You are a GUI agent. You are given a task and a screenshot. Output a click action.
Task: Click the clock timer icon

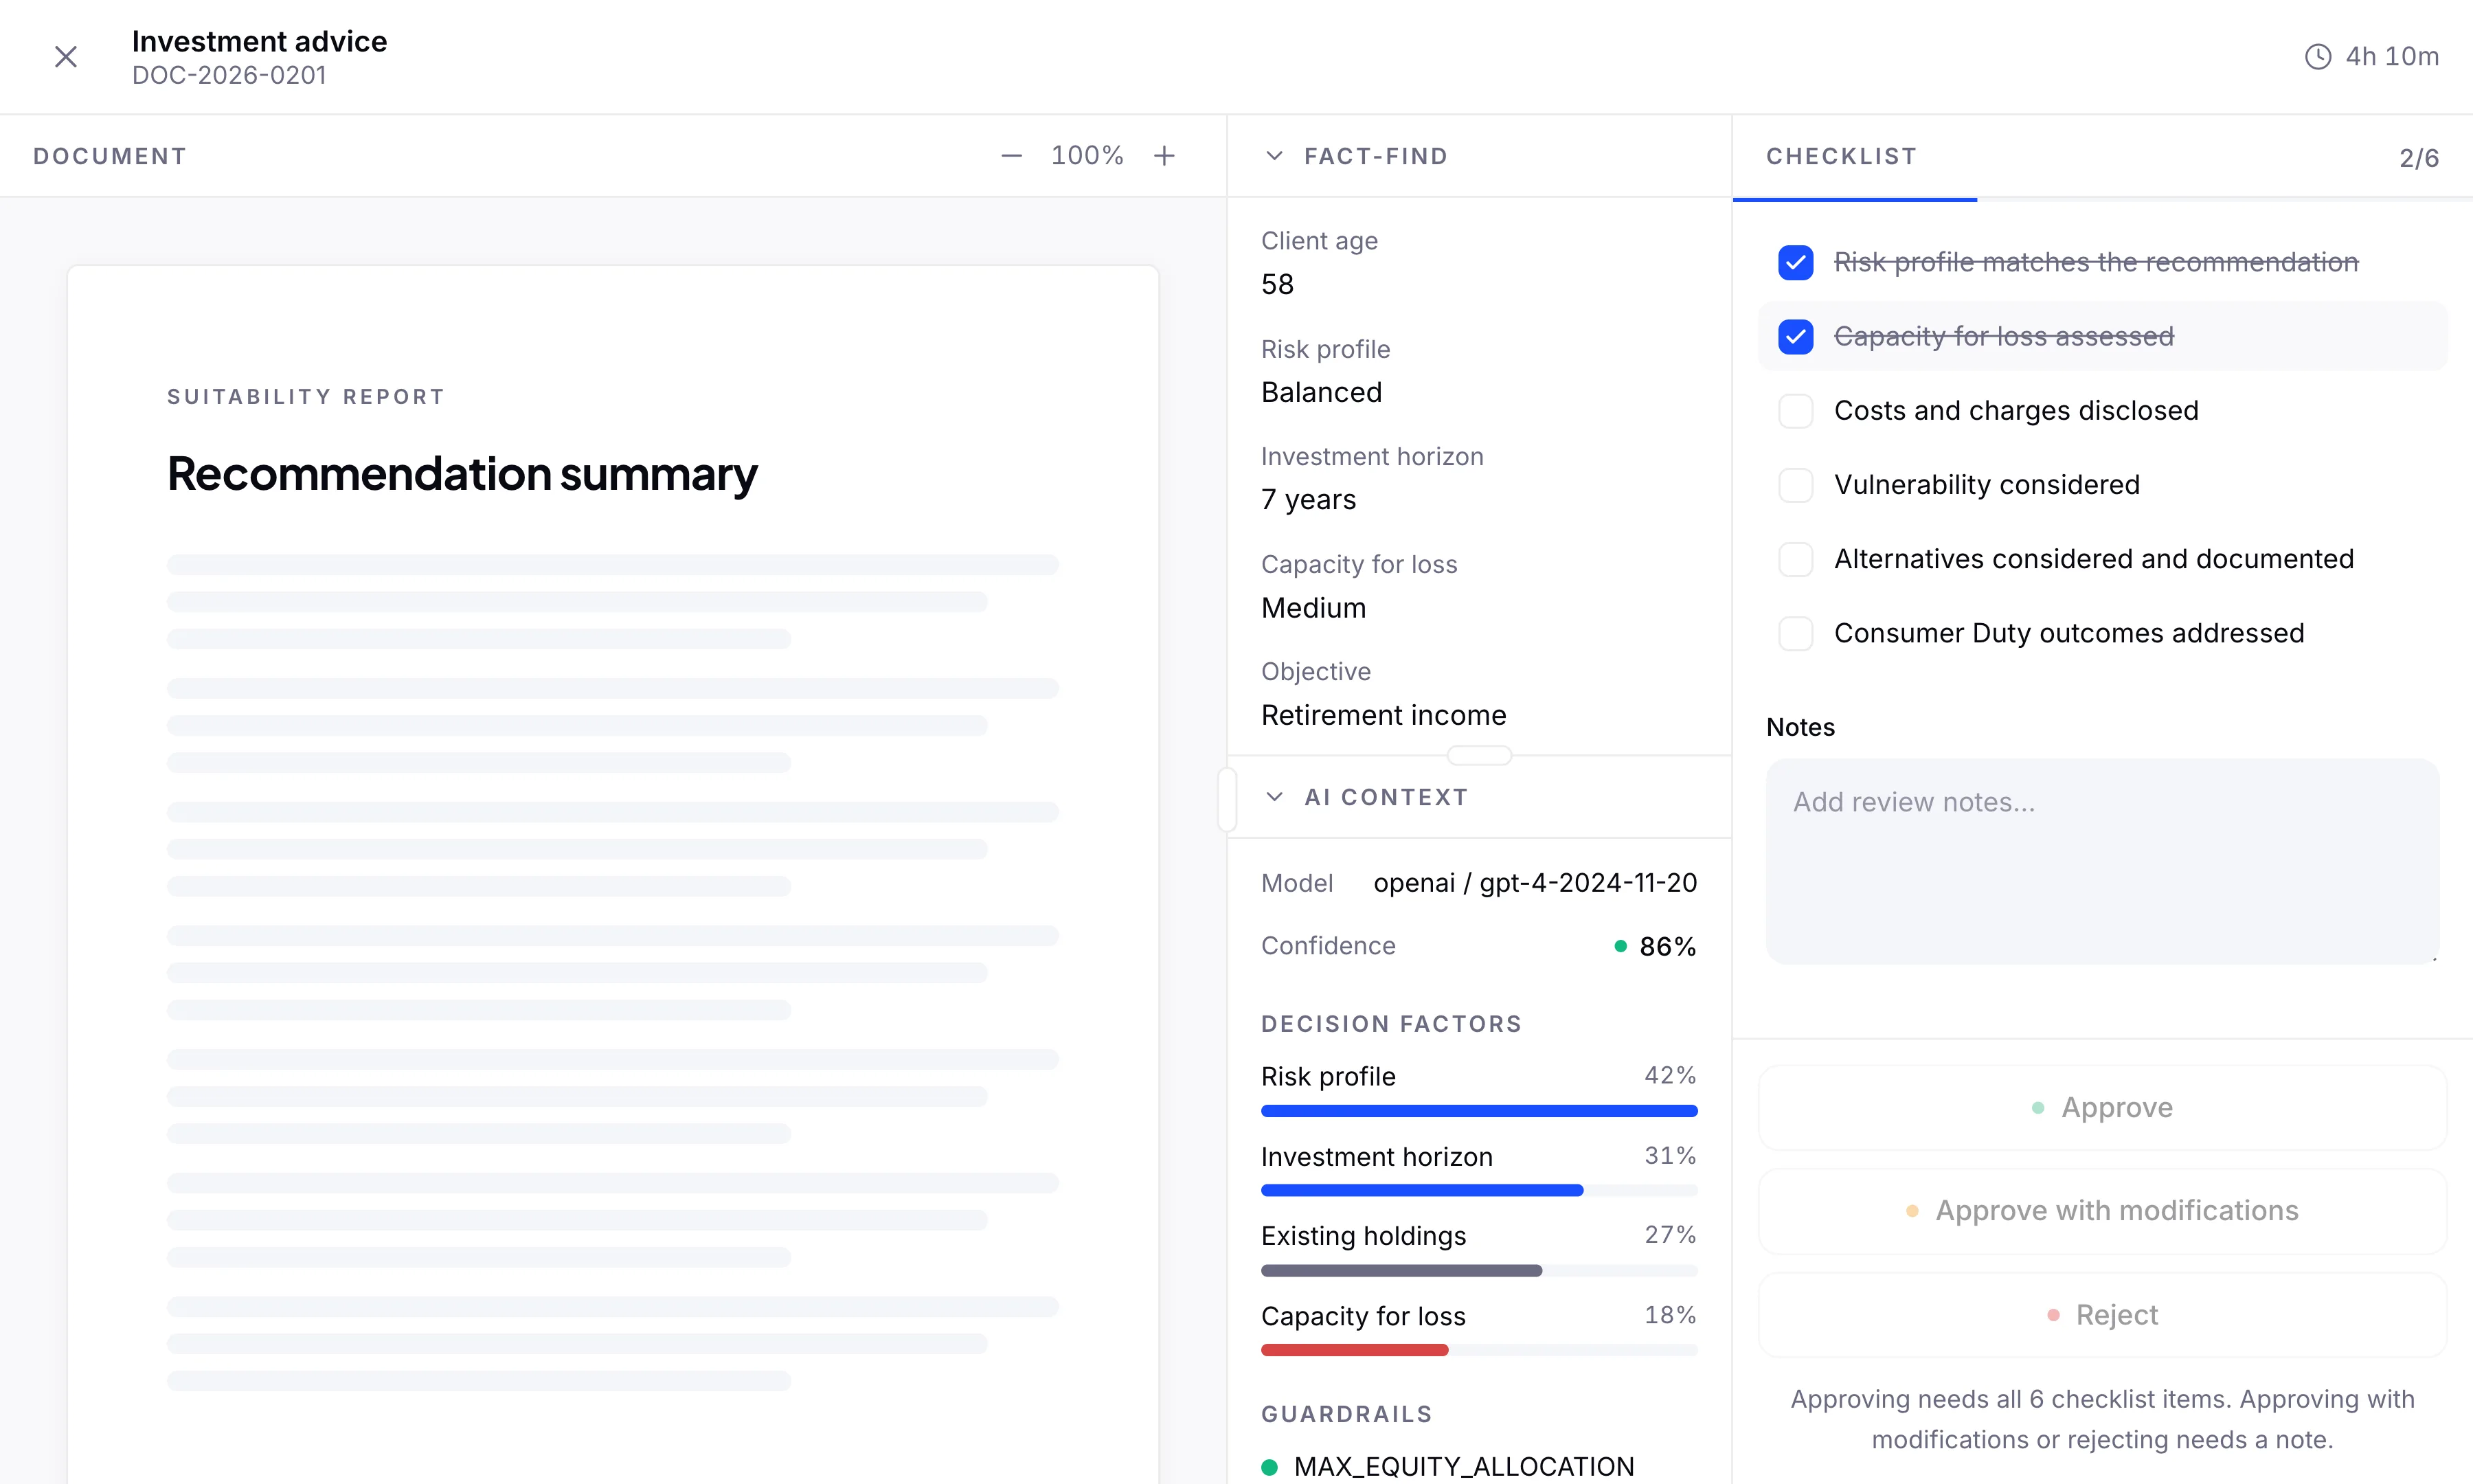(2318, 57)
